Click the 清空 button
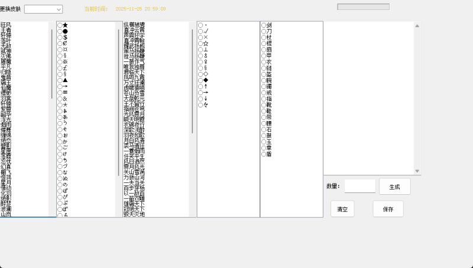The height and width of the screenshot is (268, 473). 342,209
